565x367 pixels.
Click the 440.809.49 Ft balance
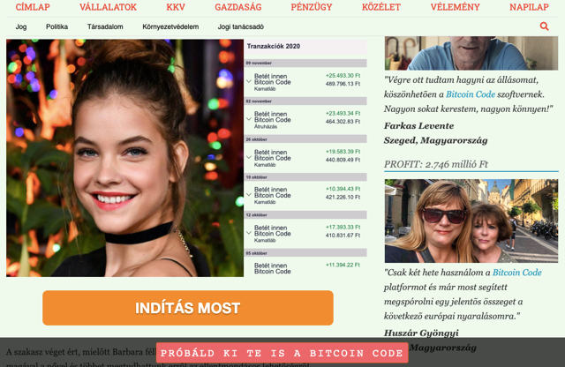pos(343,160)
